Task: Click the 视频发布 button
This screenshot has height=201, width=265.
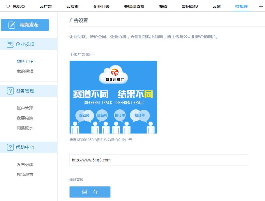Action: [x=25, y=25]
